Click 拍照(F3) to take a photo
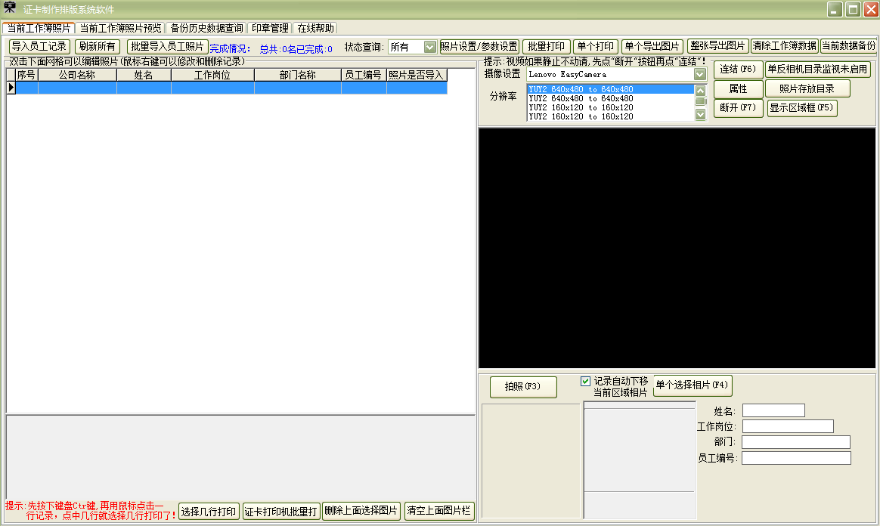The image size is (880, 526). pos(525,386)
